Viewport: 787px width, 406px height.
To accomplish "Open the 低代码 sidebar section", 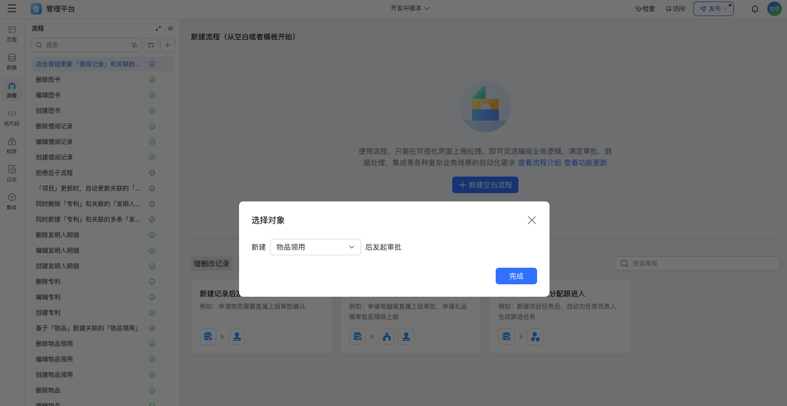I will [x=11, y=118].
